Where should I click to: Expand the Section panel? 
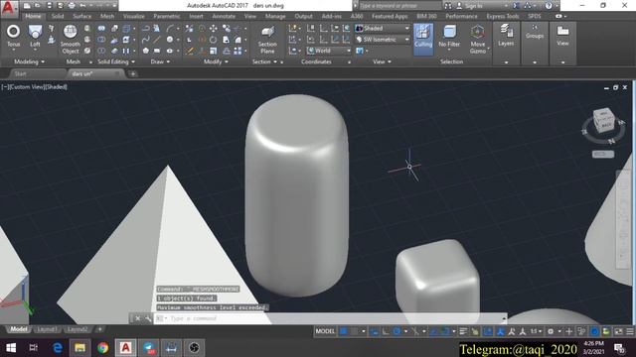[264, 61]
